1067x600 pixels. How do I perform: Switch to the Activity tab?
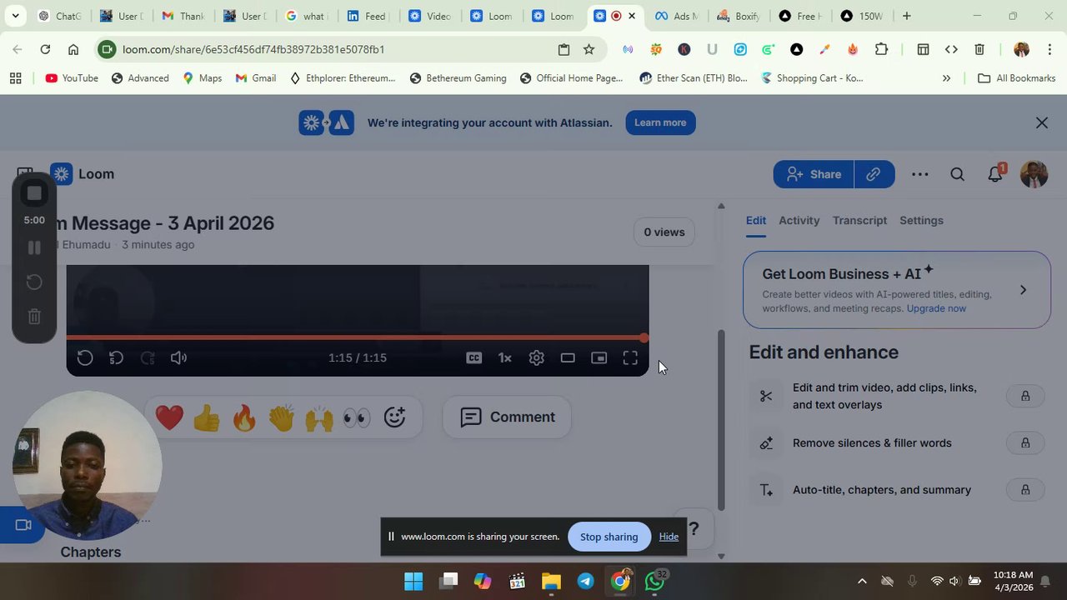(x=799, y=220)
